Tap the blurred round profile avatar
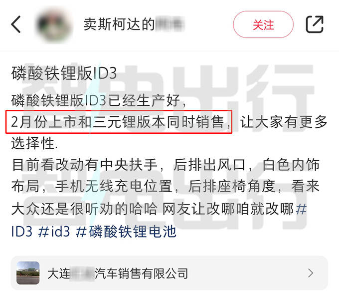 click(54, 24)
